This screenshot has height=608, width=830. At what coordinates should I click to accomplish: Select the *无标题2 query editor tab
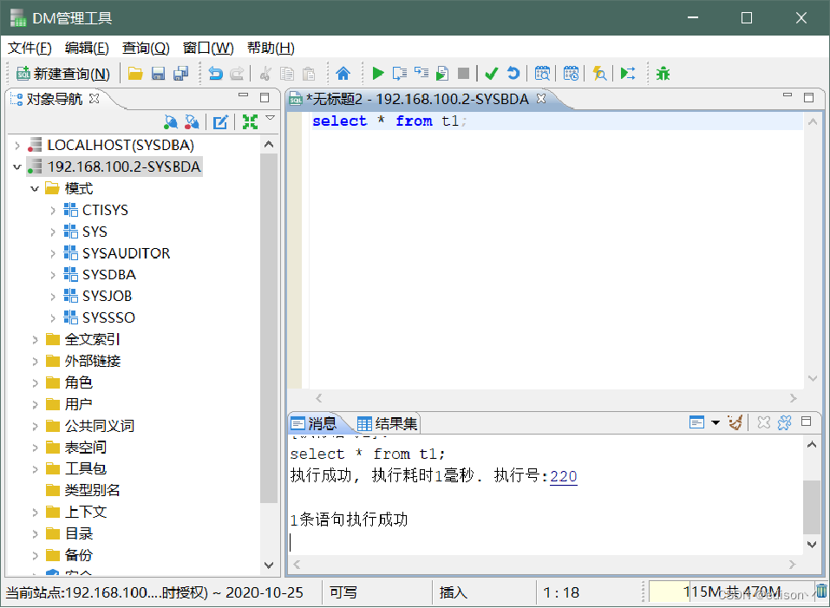410,99
